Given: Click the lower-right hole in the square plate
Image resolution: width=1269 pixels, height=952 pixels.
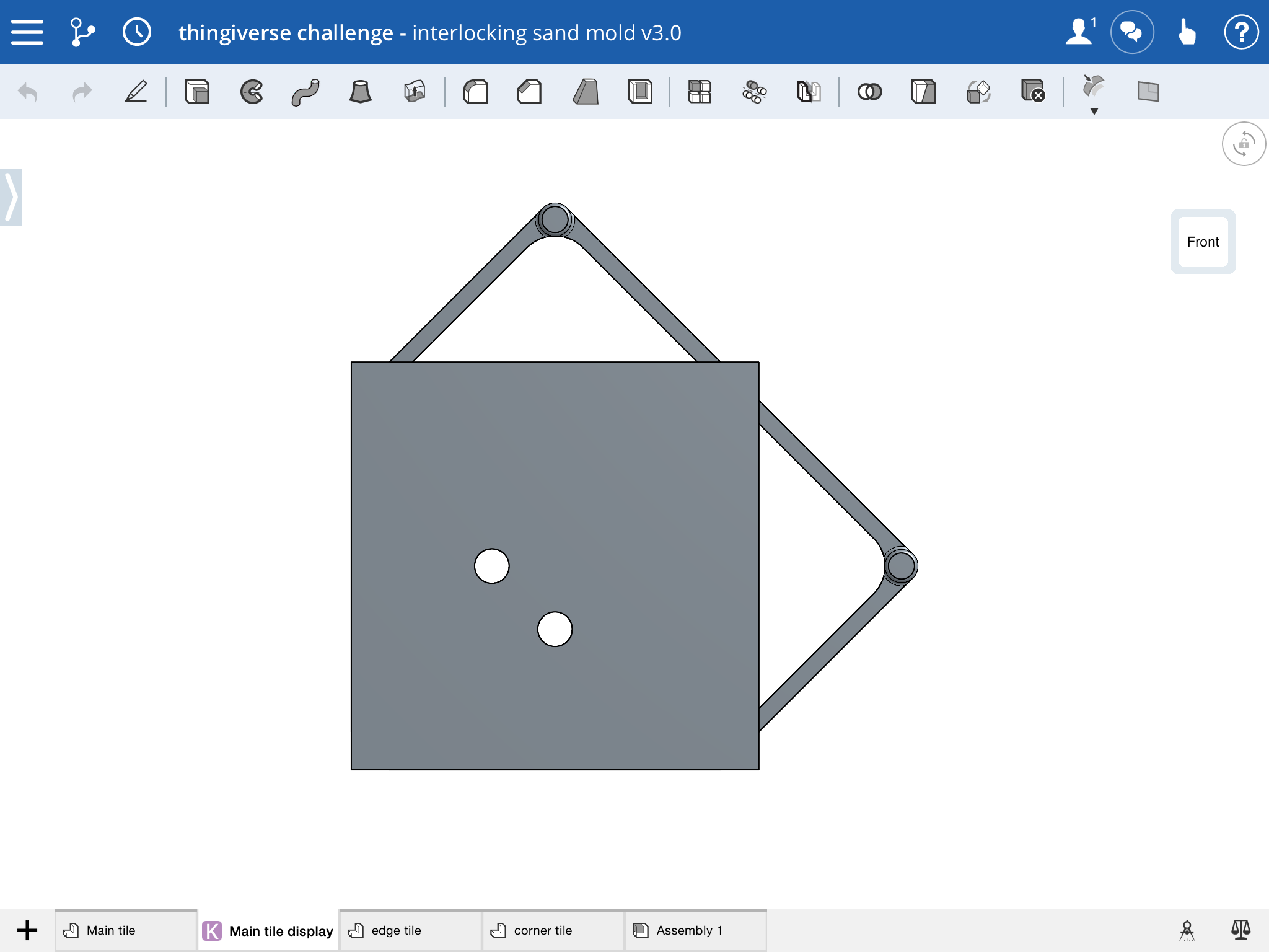Looking at the screenshot, I should click(555, 629).
